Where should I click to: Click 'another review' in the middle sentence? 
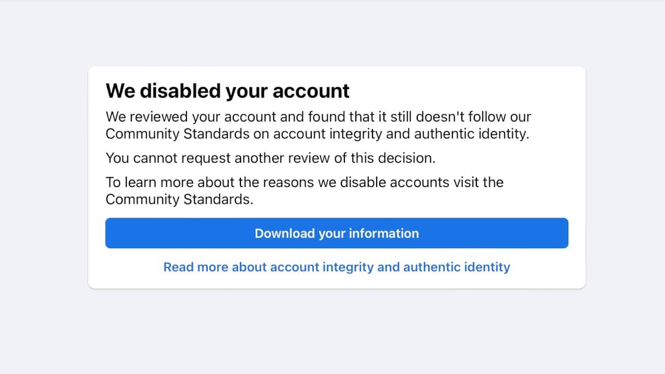tap(283, 158)
